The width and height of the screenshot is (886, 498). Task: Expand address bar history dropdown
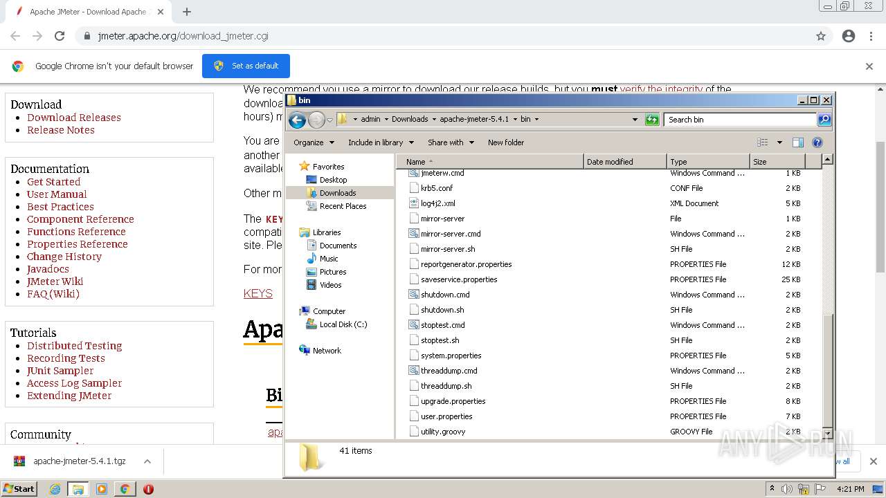click(635, 120)
